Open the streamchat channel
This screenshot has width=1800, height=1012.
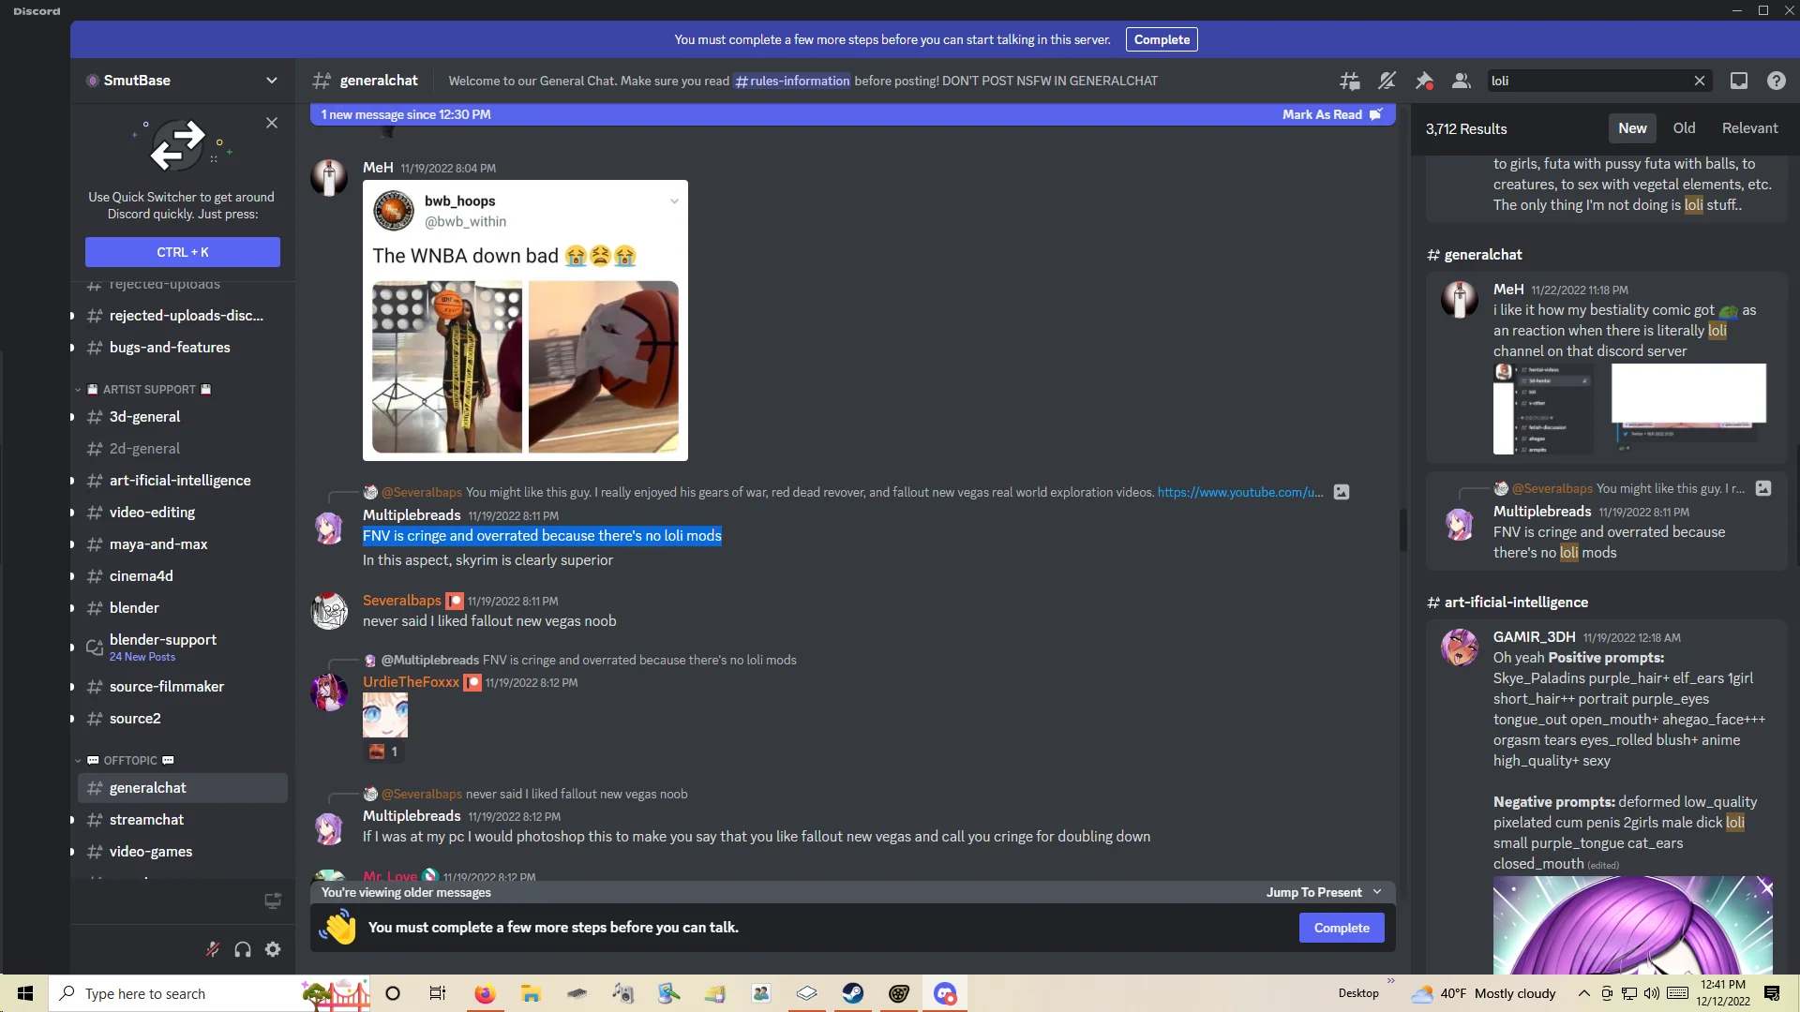(183, 820)
